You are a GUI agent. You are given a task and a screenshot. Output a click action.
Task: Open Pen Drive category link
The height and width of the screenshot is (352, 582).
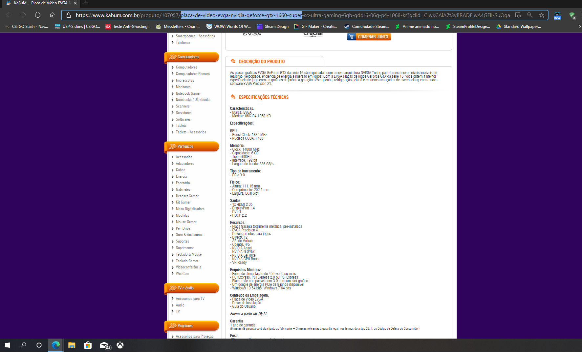click(183, 228)
